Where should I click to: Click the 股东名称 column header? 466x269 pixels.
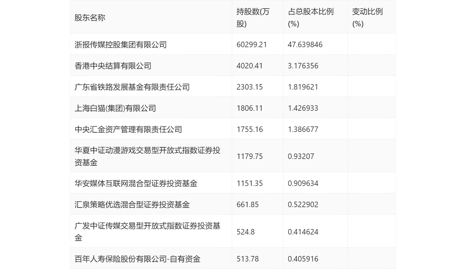(x=90, y=18)
